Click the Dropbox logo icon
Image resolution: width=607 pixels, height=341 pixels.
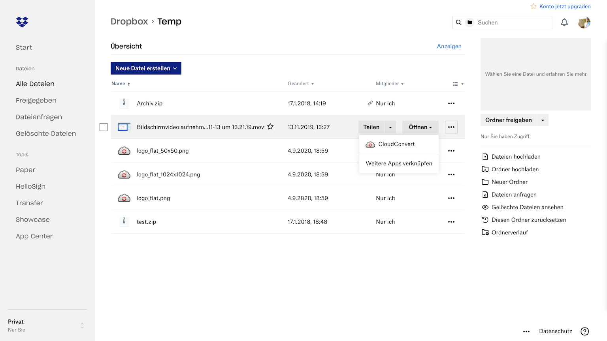tap(22, 22)
